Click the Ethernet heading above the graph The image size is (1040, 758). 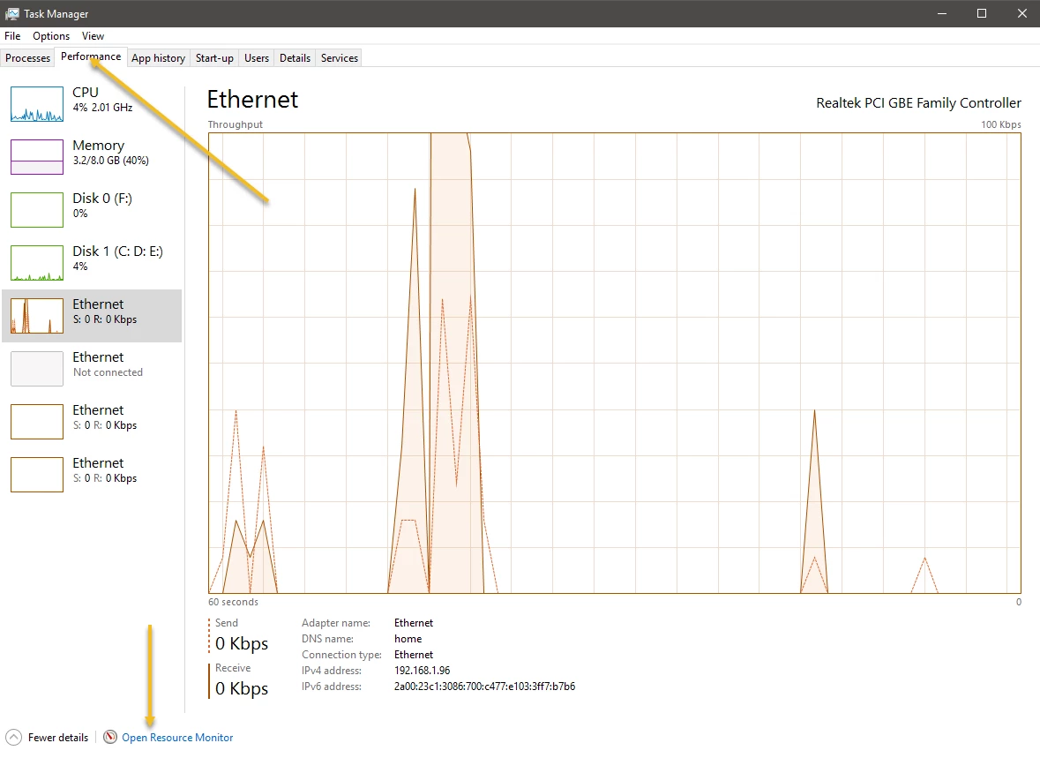coord(252,100)
